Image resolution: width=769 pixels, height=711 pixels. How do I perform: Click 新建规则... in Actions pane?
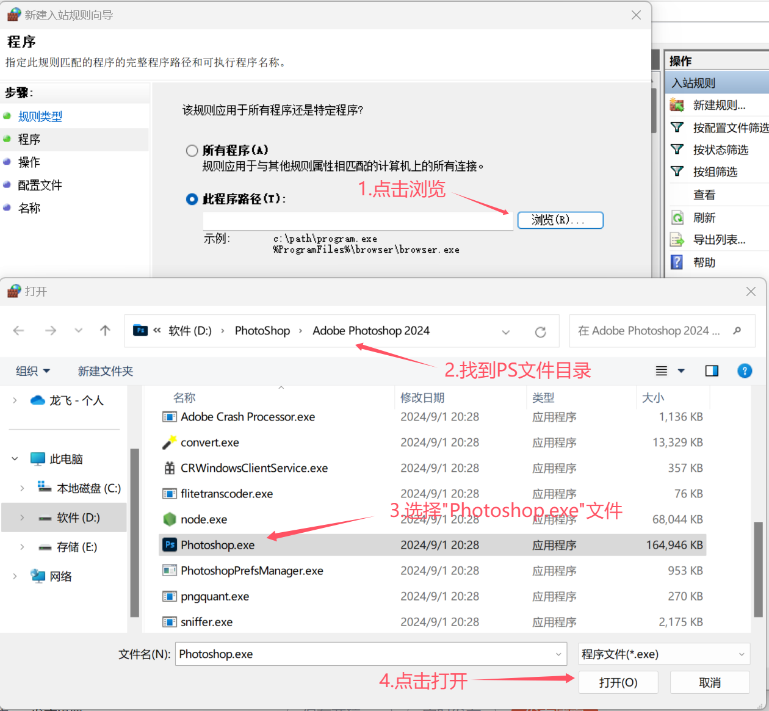click(x=720, y=105)
